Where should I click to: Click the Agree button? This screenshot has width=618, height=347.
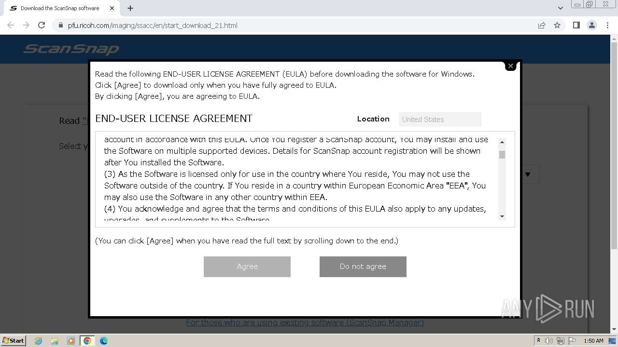[x=247, y=267]
